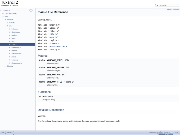The image size is (180, 135).
Task: Open Data Structures in the tree
Action: [11, 14]
